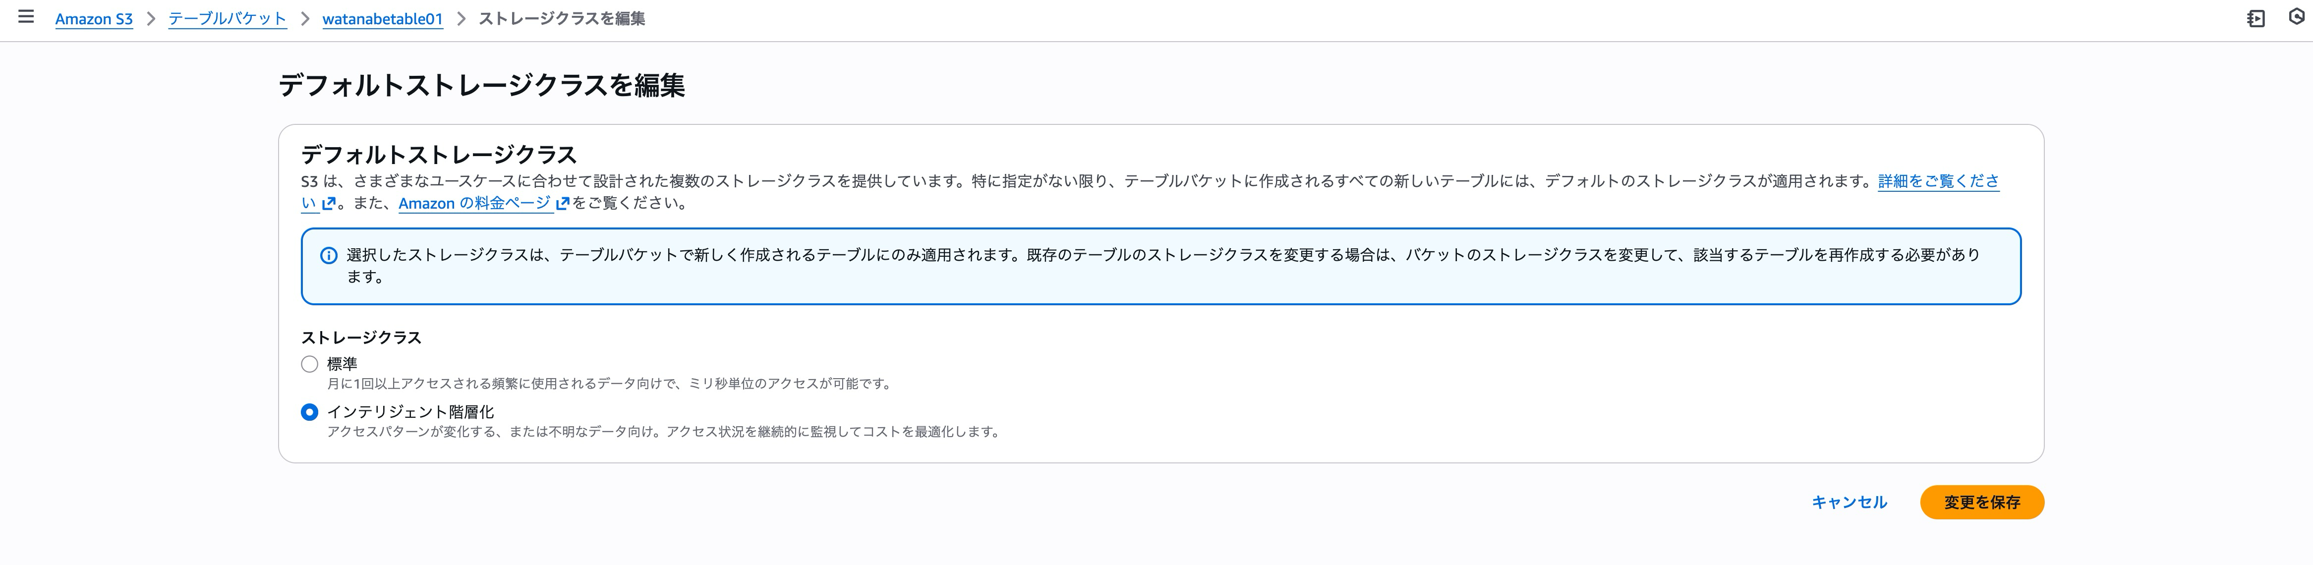Screen dimensions: 2313x565
Task: Navigate to テーブルバケット breadcrumb
Action: pyautogui.click(x=227, y=19)
